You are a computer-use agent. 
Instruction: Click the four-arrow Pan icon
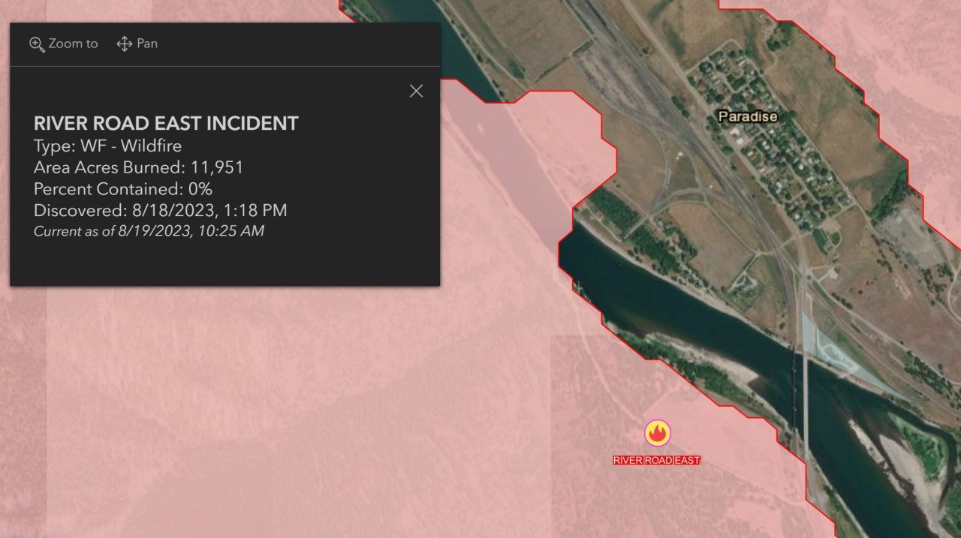click(125, 44)
